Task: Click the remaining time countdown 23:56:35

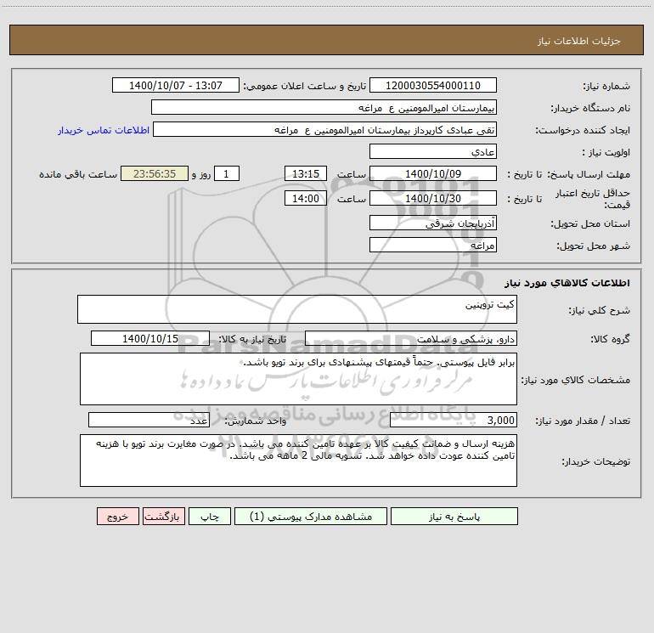Action: pyautogui.click(x=155, y=173)
